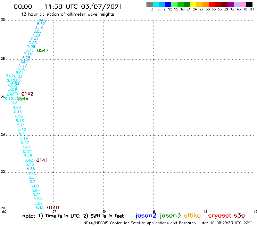Select the jason2 legend label
257x226 pixels.
coord(146,216)
